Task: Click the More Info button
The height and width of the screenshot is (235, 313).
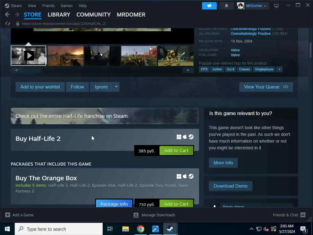Action: click(x=223, y=163)
